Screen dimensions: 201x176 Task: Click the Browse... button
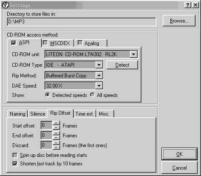coord(179,21)
